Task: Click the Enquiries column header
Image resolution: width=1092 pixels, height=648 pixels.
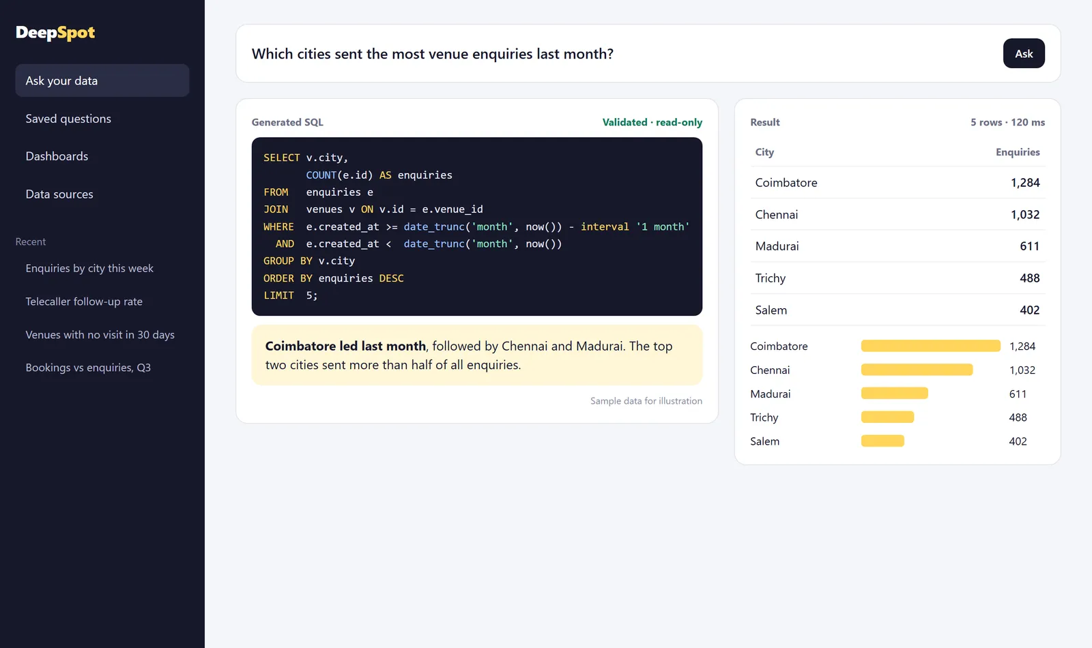Action: (x=1018, y=152)
